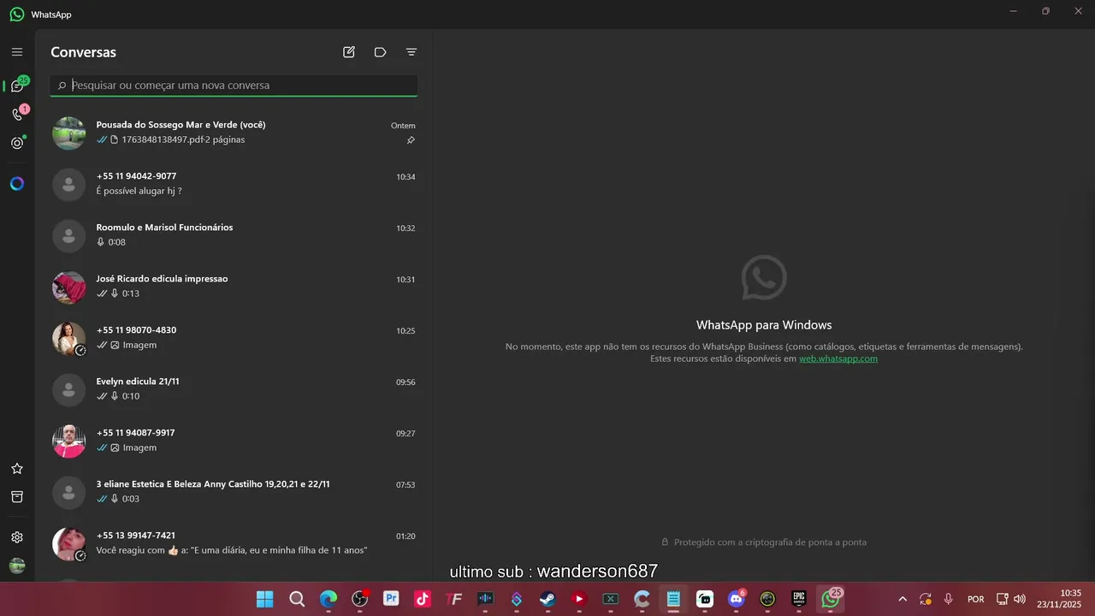Open chat with +55 11 94087-9917
This screenshot has width=1095, height=616.
tap(234, 441)
